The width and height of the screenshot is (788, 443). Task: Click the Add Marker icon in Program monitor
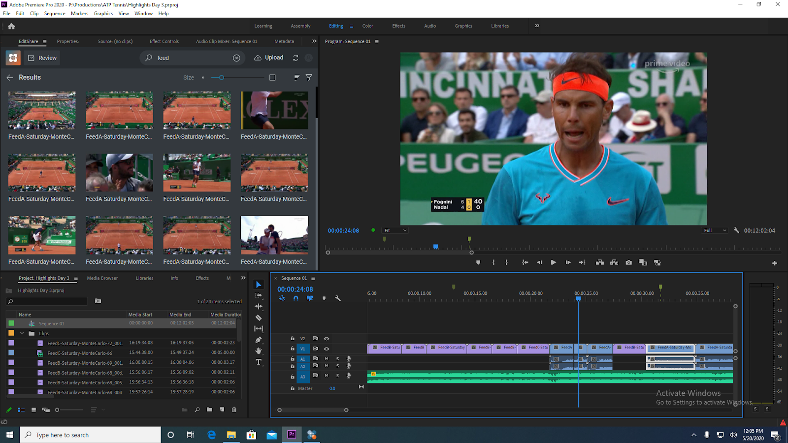(x=478, y=262)
